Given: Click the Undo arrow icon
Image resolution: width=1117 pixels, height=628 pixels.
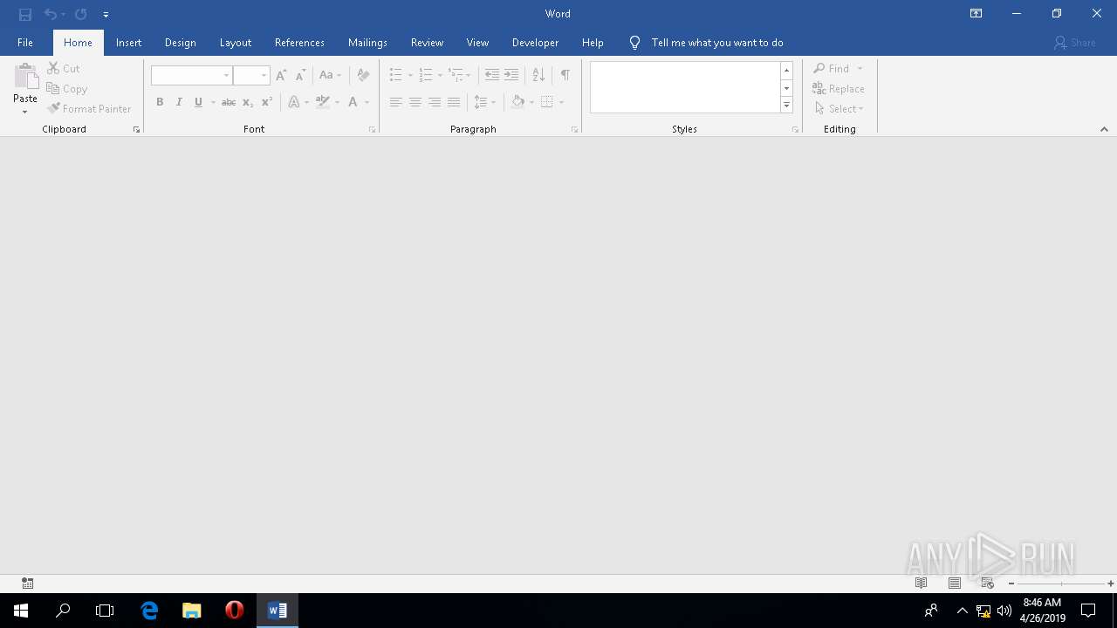Looking at the screenshot, I should pos(51,14).
